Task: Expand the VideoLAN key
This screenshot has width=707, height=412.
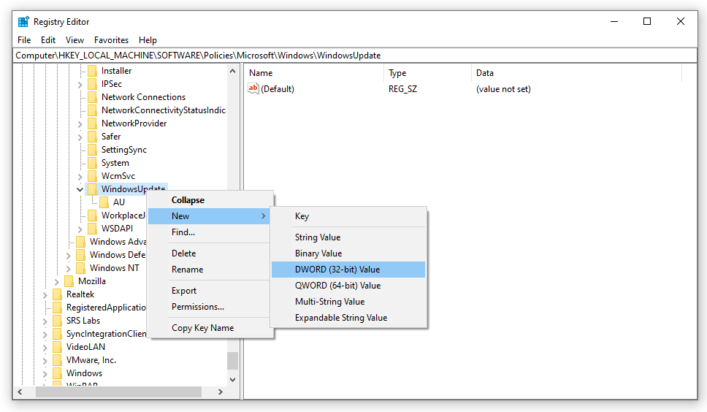Action: [45, 348]
